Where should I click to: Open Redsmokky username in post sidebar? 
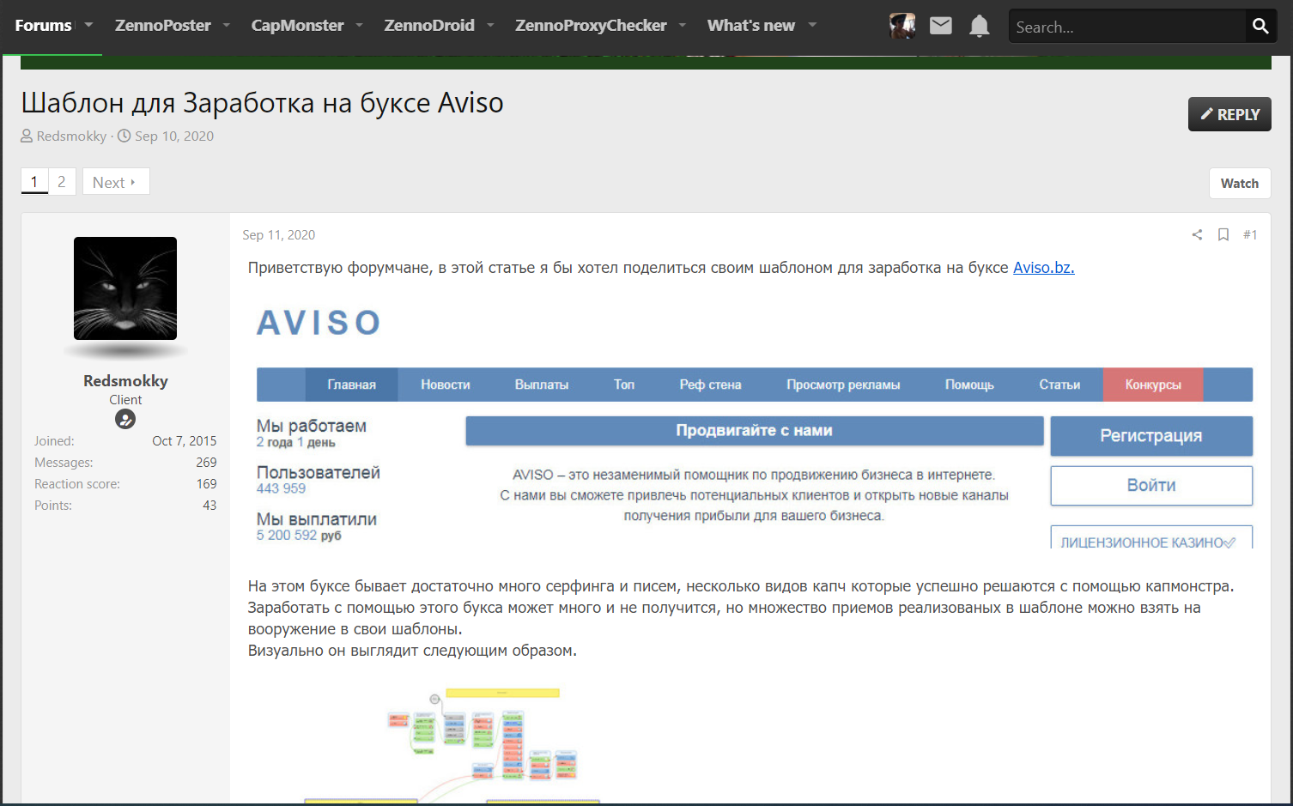125,381
